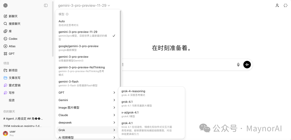Click the ChatGPT logo icon
Screen dimensions: 291x140
click(x=5, y=6)
